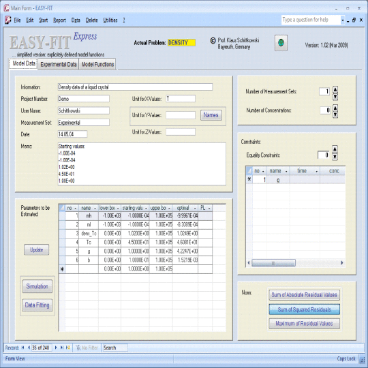Open the time column dropdown in constraints table
This screenshot has width=368, height=368.
click(x=316, y=172)
